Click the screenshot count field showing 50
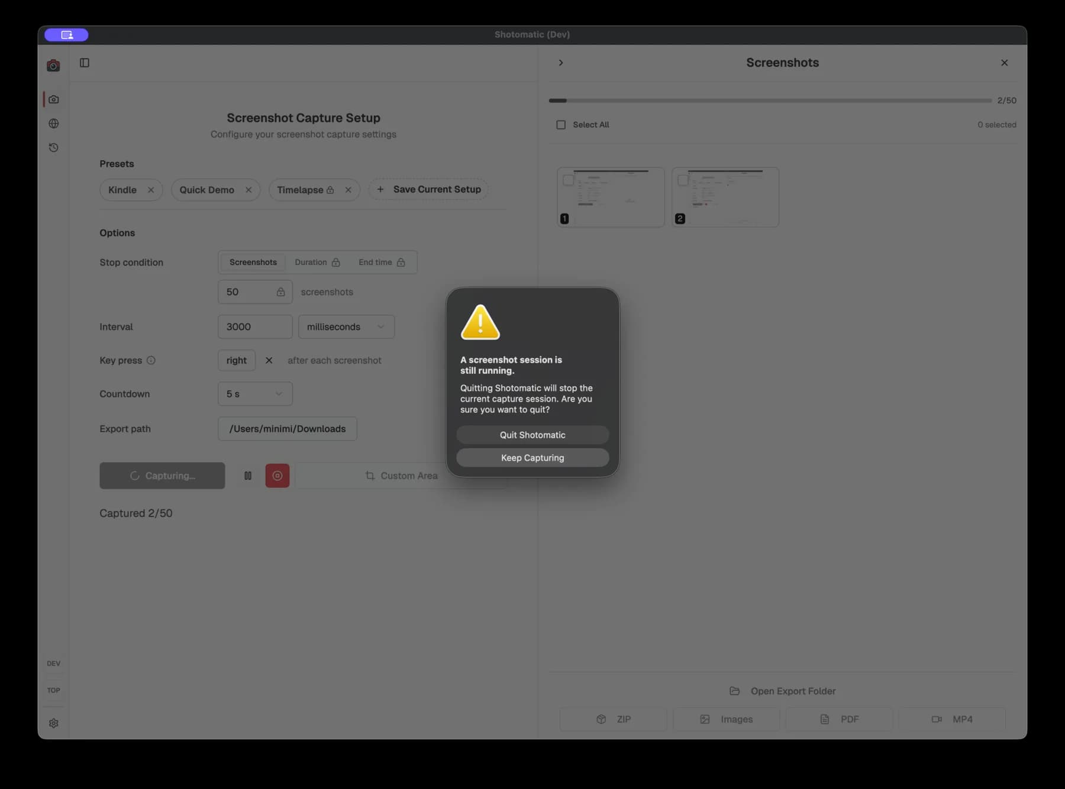This screenshot has width=1065, height=789. click(x=255, y=292)
